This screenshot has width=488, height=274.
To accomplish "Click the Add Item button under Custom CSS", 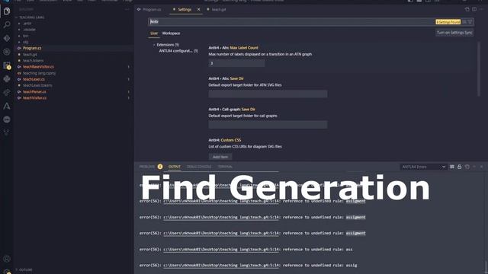I will pos(220,157).
